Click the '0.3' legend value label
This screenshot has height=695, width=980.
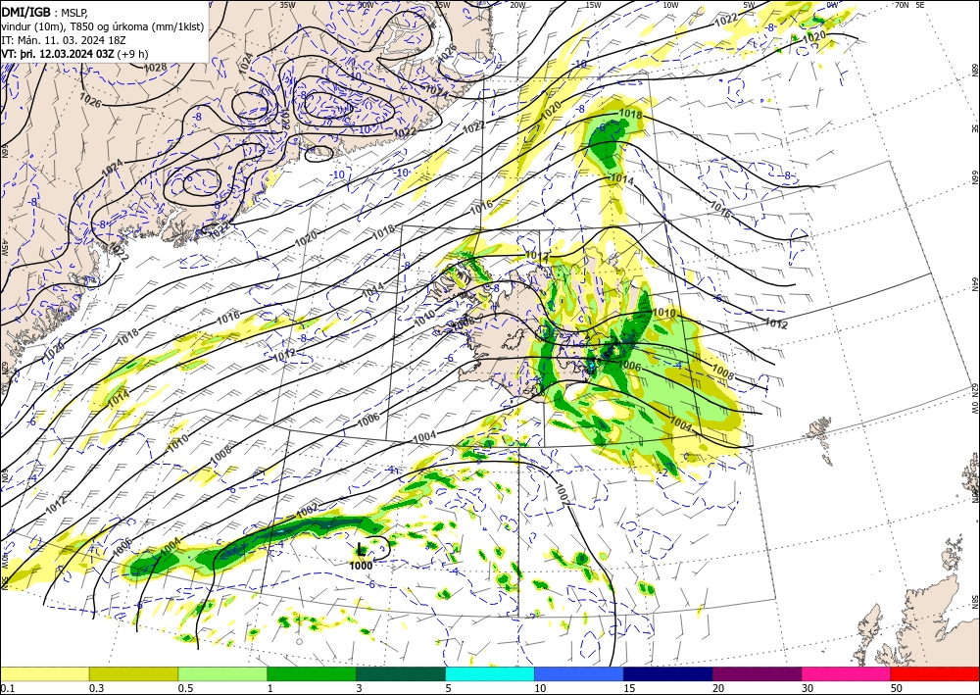[x=96, y=688]
